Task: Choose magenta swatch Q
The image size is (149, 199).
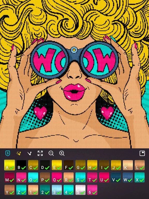Action: pos(57,177)
